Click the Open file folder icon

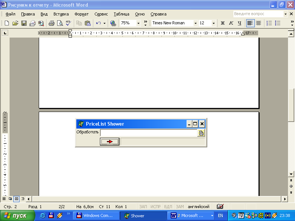point(15,23)
